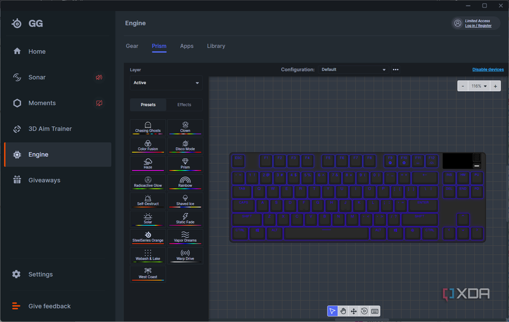Image resolution: width=509 pixels, height=322 pixels.
Task: Select the pointer selection tool
Action: [x=333, y=312]
